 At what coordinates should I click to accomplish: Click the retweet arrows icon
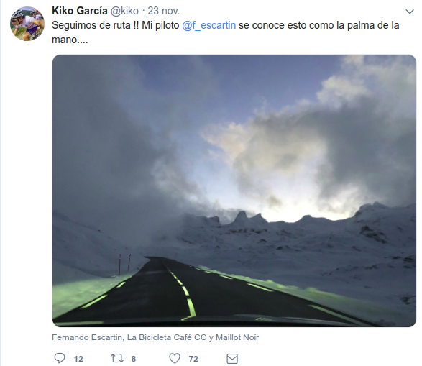[x=117, y=359]
